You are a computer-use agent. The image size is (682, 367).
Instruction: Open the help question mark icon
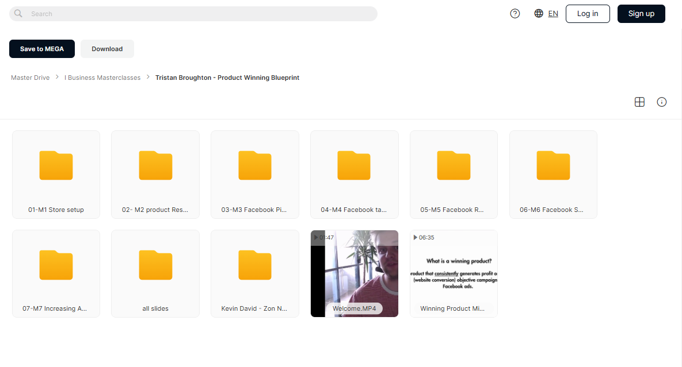[x=515, y=13]
